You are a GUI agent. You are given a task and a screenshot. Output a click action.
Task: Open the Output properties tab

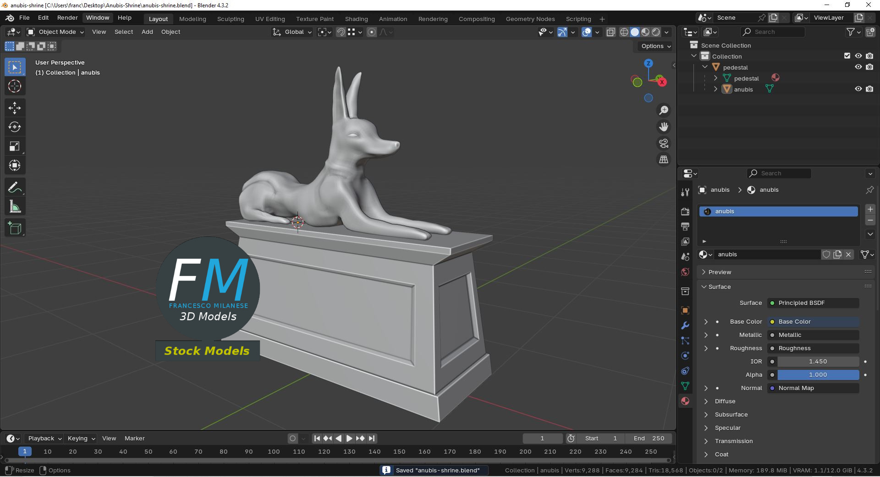coord(685,227)
